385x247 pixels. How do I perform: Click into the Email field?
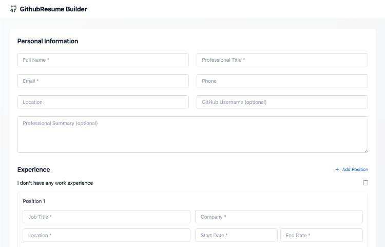click(103, 81)
